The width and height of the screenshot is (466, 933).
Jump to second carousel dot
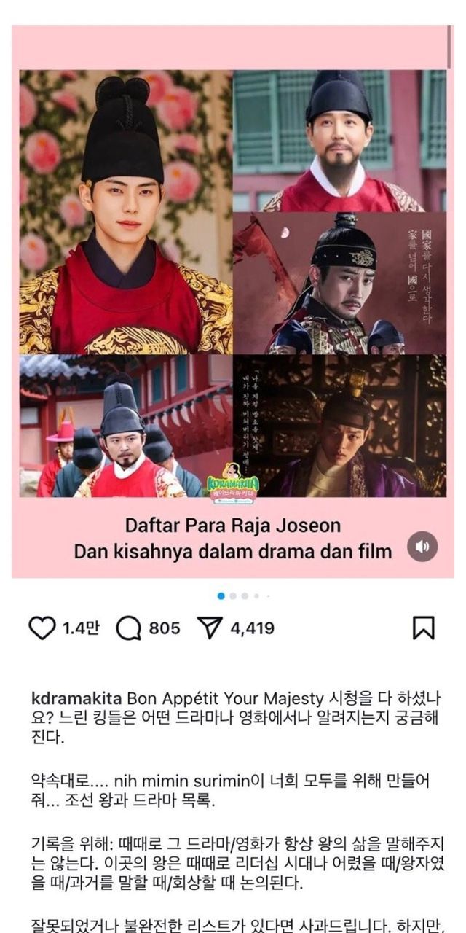[233, 596]
